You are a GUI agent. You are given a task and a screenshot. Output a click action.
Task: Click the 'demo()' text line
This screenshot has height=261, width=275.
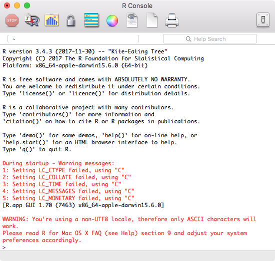(x=100, y=135)
